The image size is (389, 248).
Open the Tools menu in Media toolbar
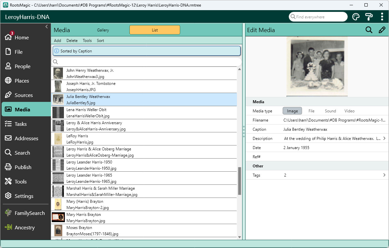click(87, 40)
